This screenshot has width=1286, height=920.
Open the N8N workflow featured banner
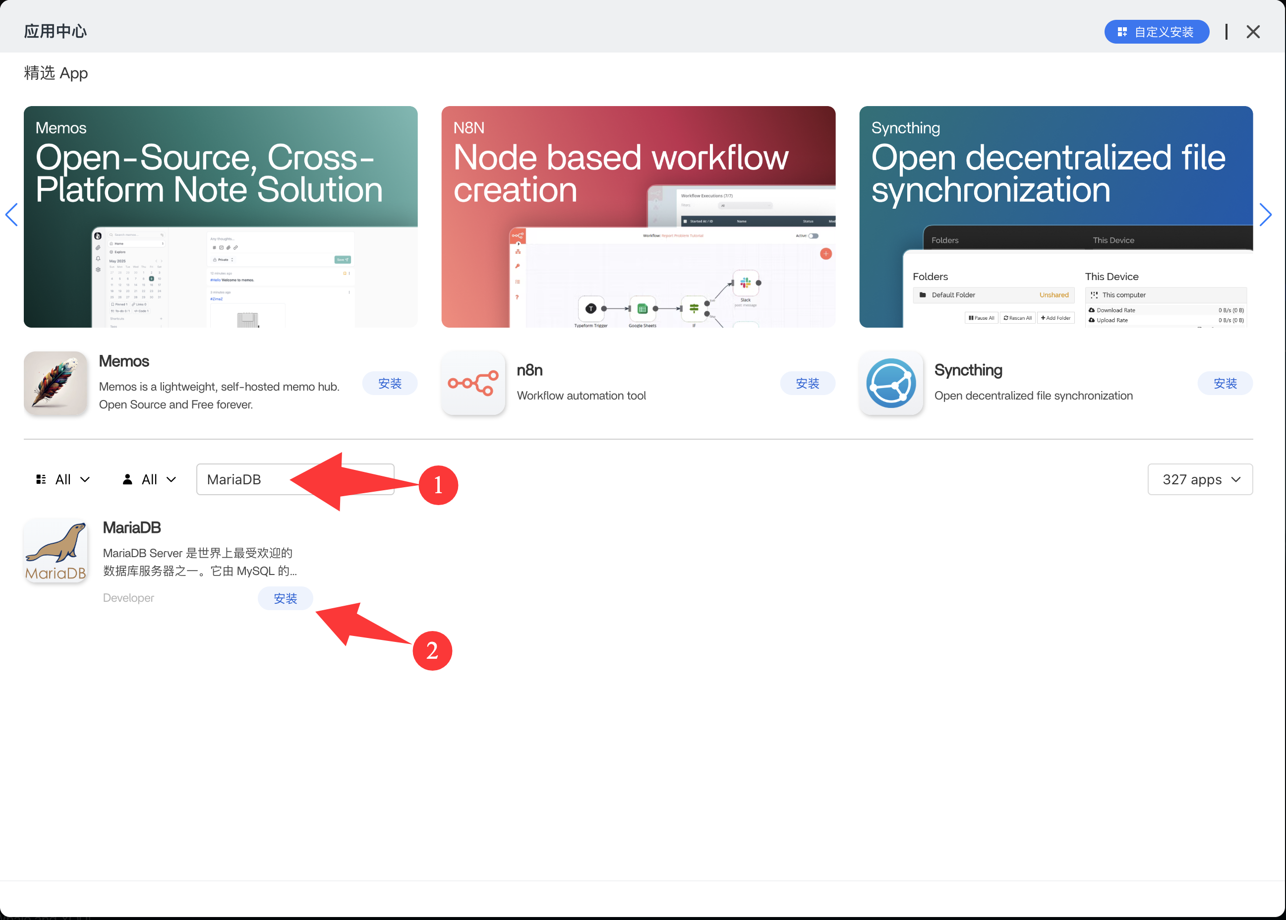[638, 217]
